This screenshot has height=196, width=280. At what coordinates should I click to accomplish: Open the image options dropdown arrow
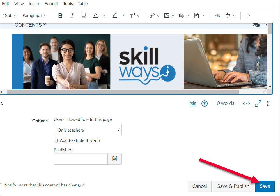point(173,16)
